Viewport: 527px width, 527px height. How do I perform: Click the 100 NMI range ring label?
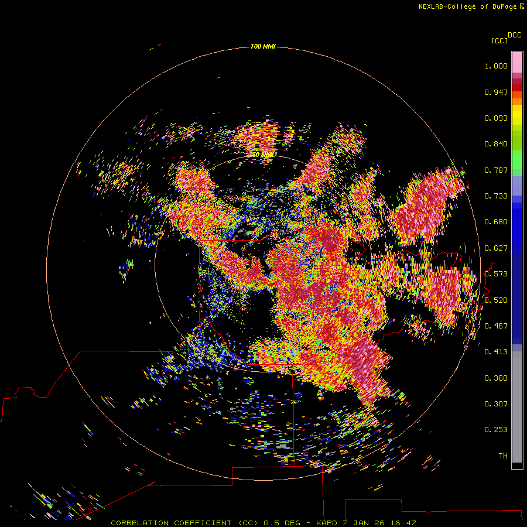click(263, 46)
